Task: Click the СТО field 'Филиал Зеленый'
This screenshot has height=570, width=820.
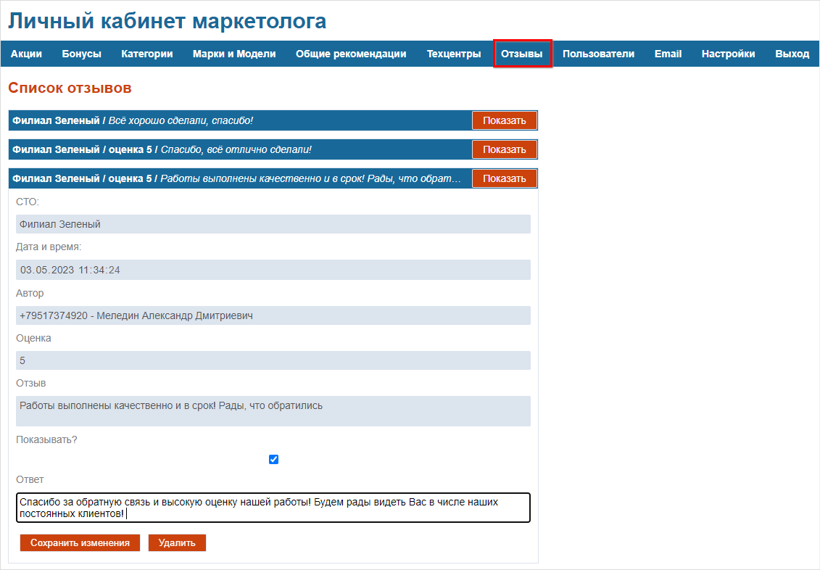Action: 273,224
